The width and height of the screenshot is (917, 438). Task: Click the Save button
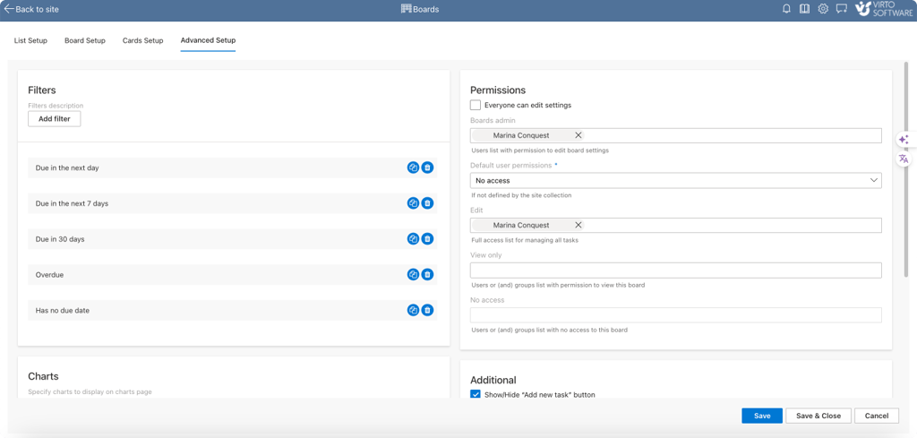(x=762, y=416)
